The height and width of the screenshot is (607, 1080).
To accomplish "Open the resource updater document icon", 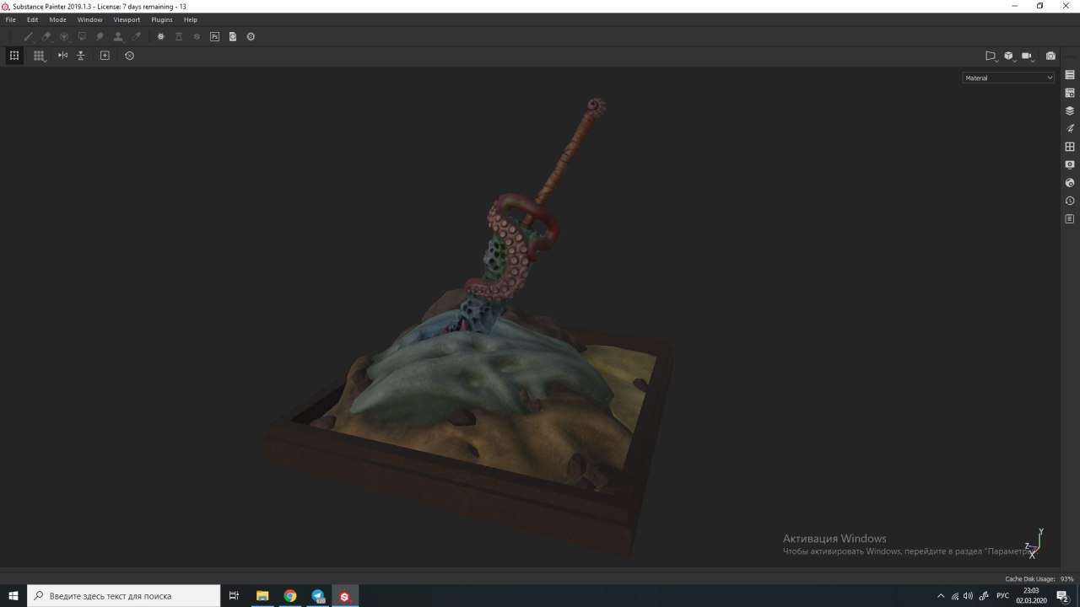I will [233, 36].
